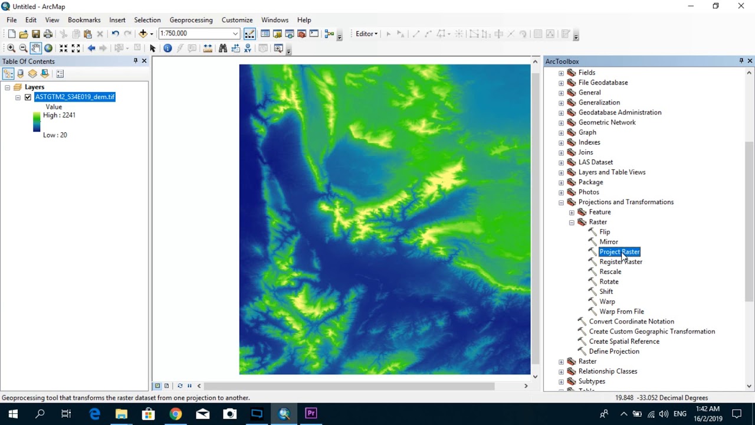The image size is (755, 425).
Task: Click the Create Spatial Reference tool
Action: [x=624, y=341]
